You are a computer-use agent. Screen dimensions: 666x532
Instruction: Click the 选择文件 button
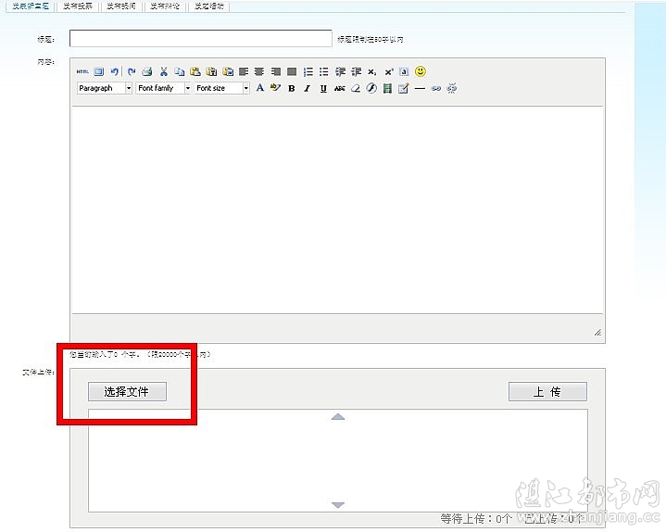click(127, 392)
